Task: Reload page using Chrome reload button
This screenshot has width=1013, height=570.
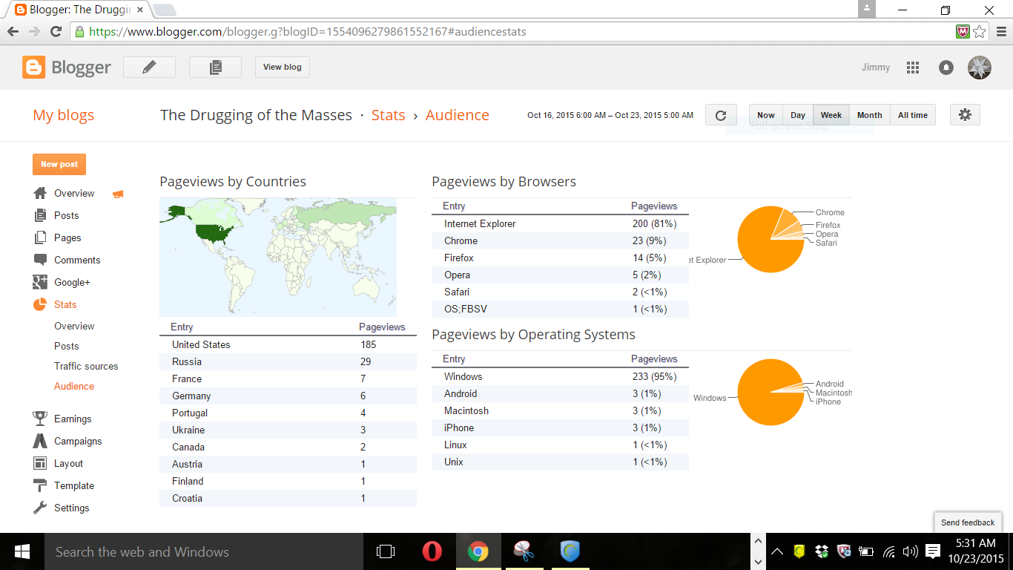Action: (56, 32)
